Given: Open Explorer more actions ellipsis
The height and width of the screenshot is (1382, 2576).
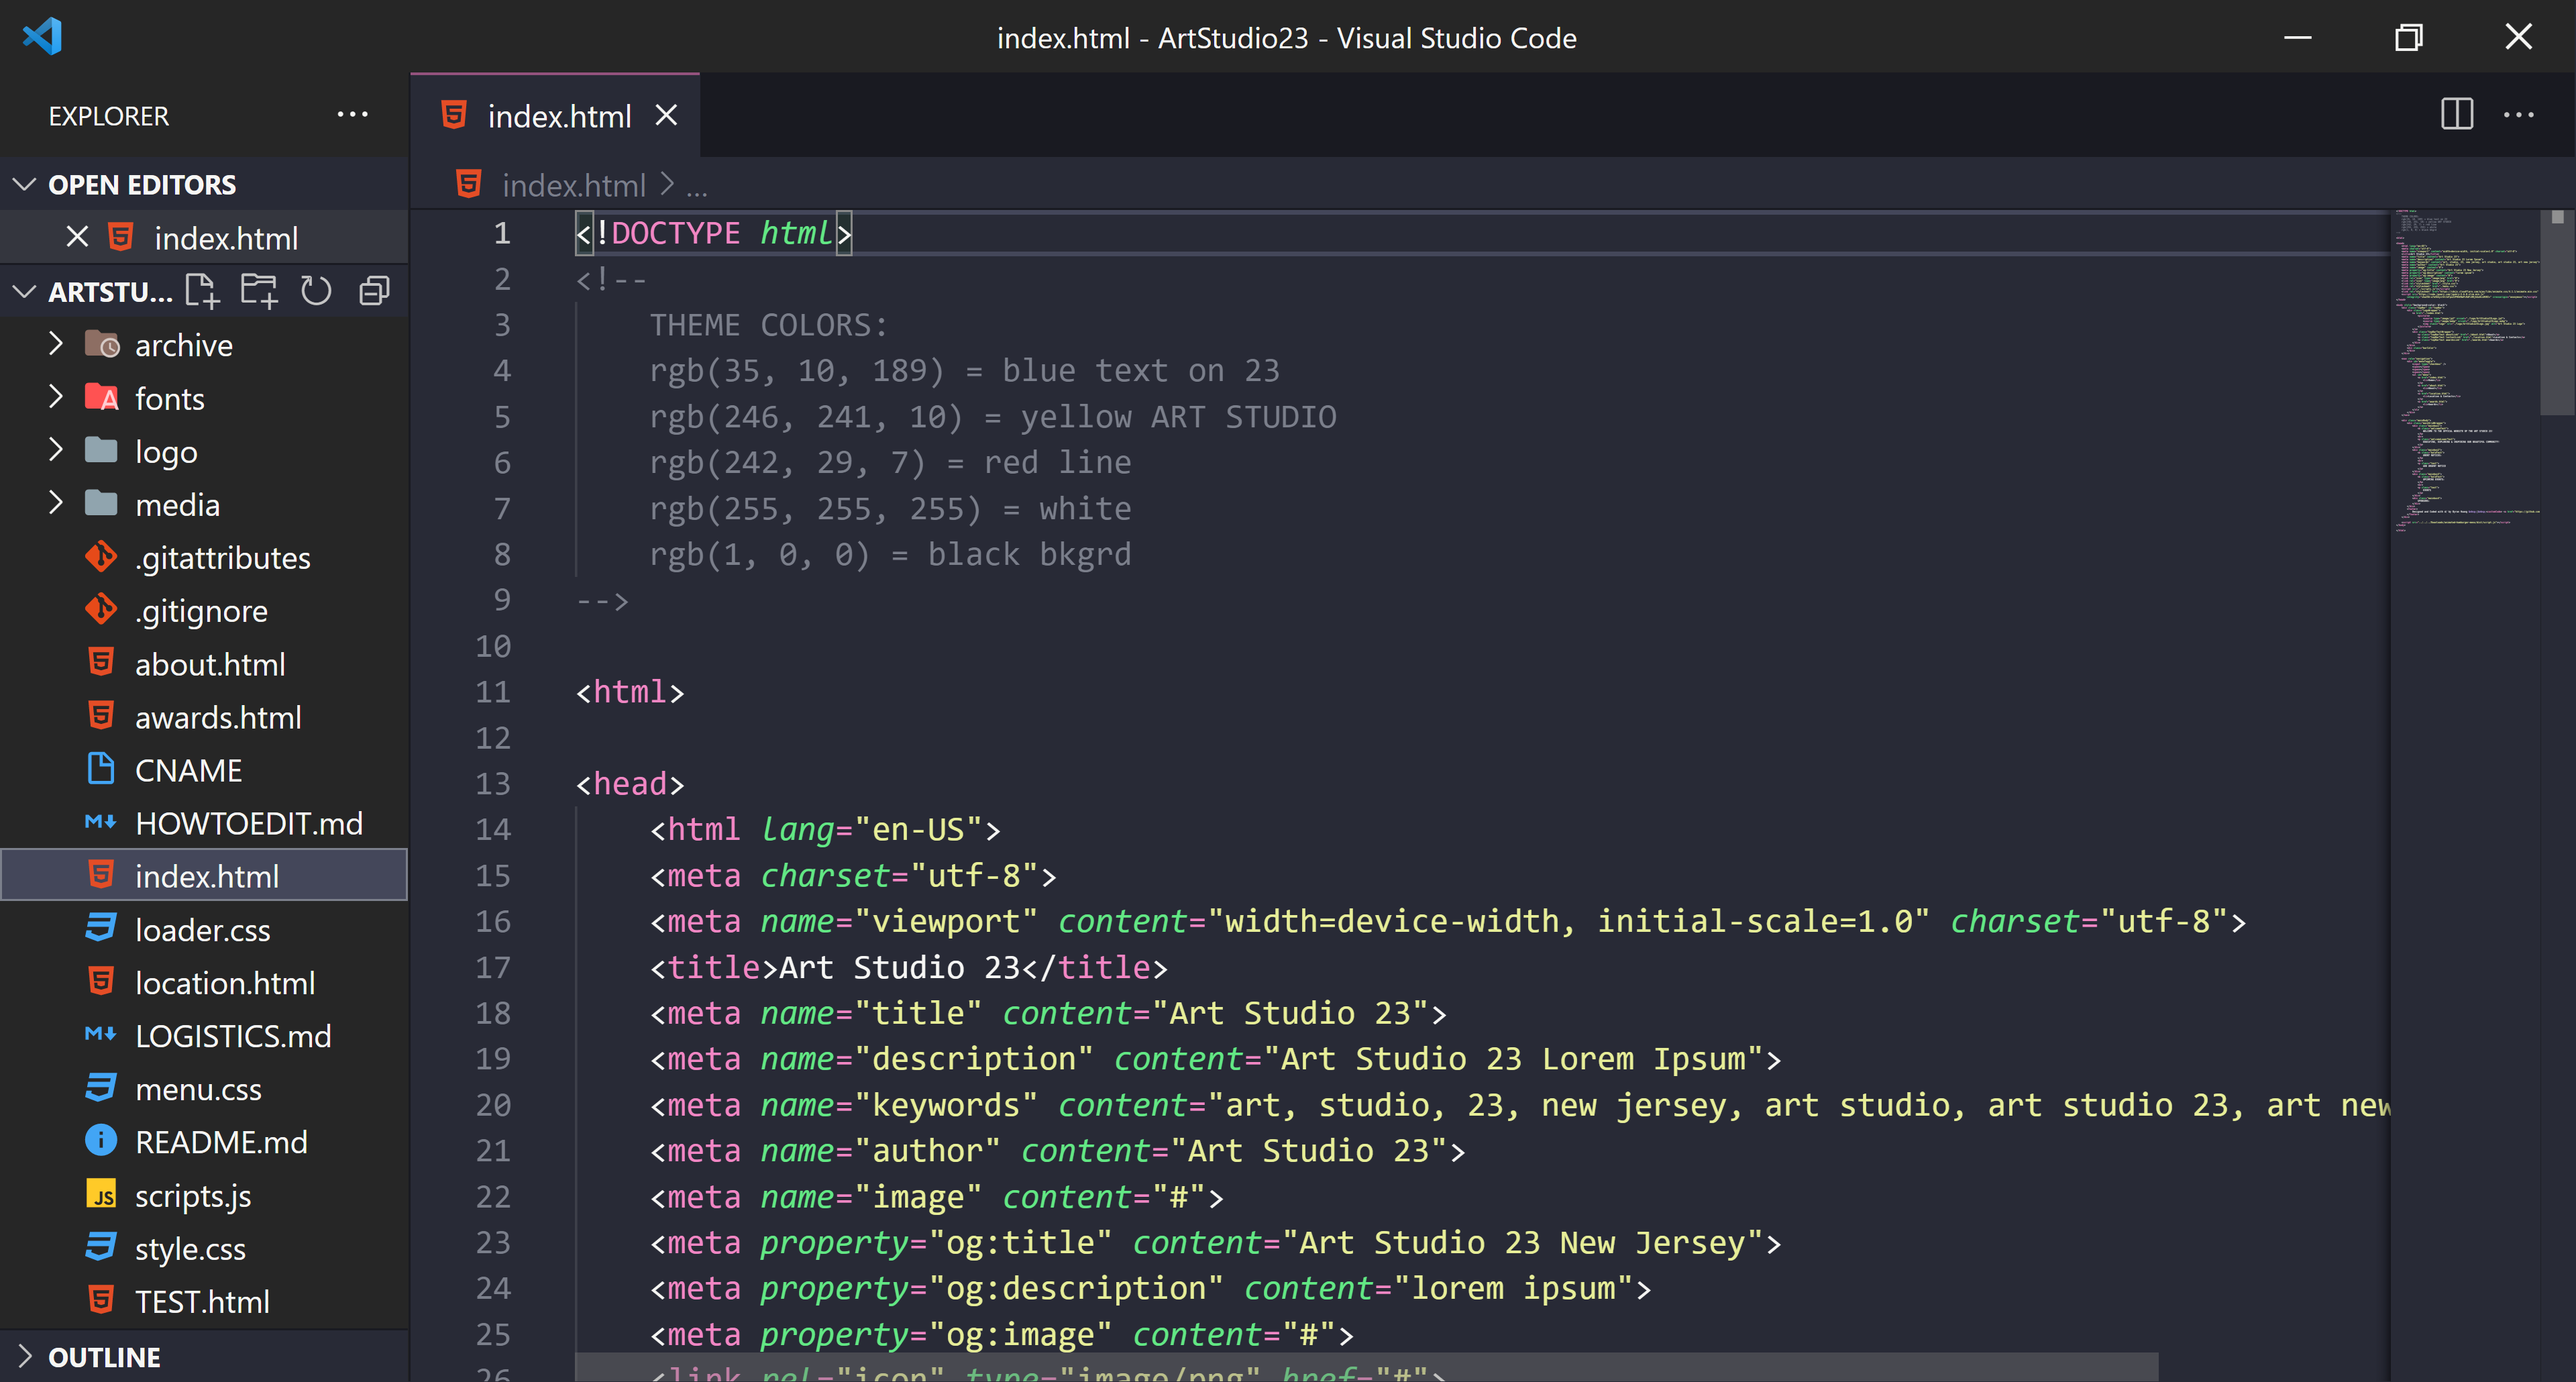Looking at the screenshot, I should 352,115.
